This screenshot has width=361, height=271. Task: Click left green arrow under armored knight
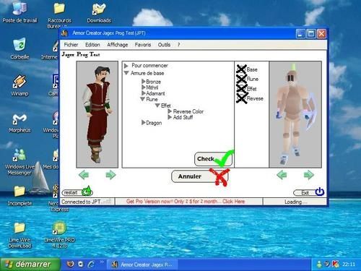(x=282, y=174)
